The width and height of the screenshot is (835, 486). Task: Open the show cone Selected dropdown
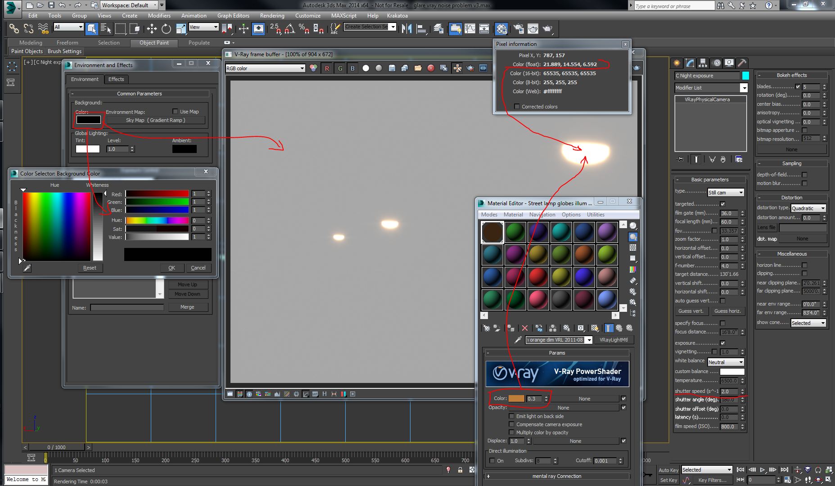(808, 323)
